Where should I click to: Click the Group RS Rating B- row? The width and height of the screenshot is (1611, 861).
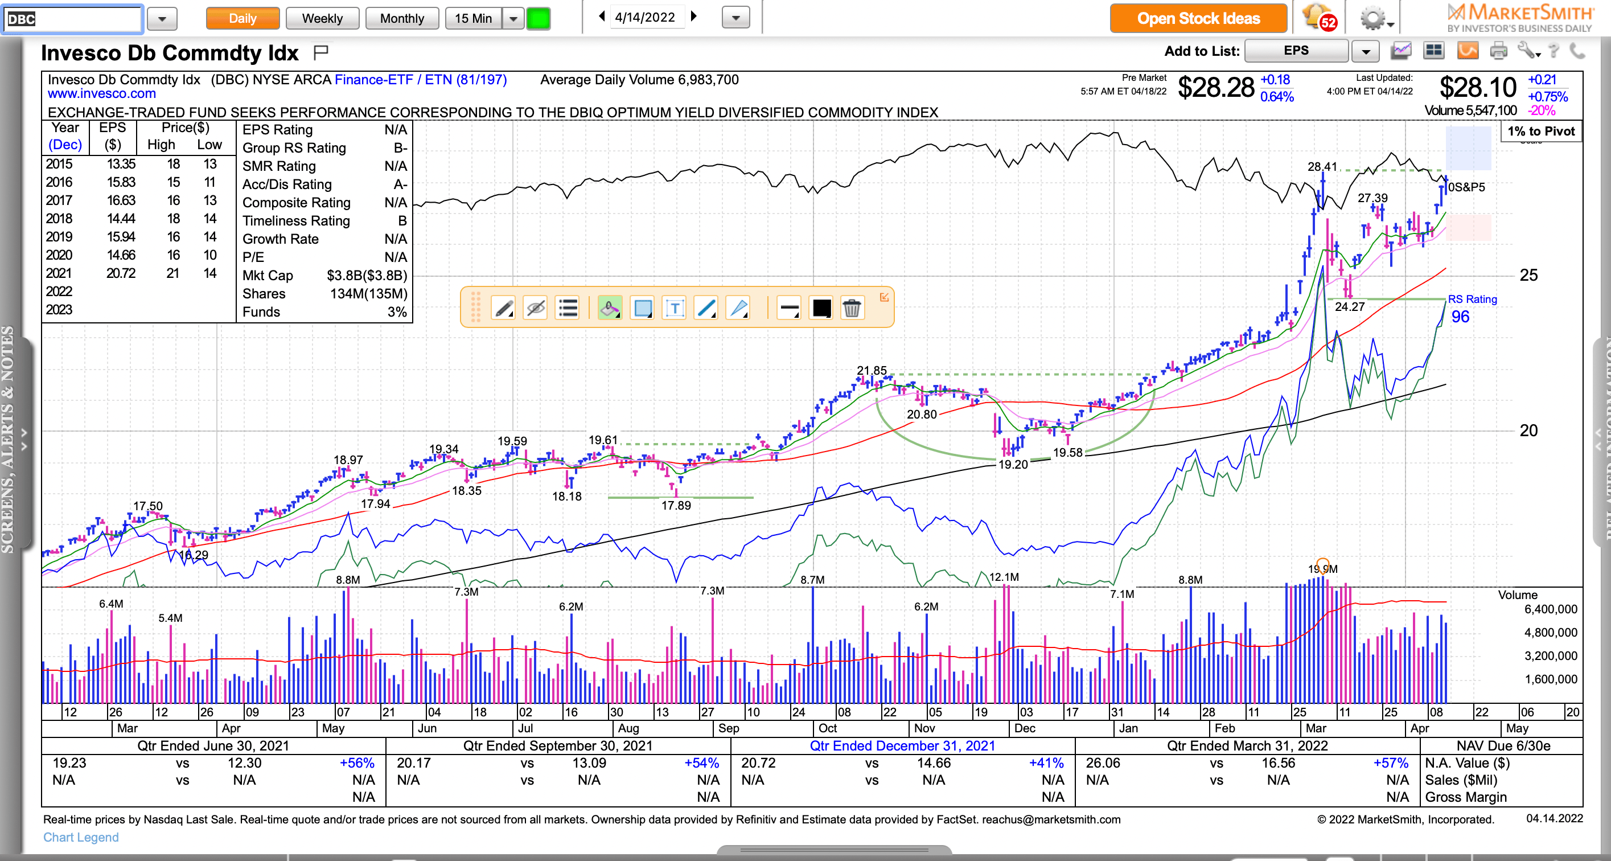324,148
